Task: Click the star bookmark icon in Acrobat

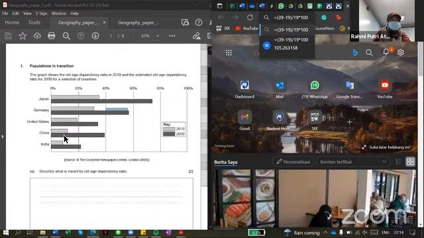Action: click(23, 36)
